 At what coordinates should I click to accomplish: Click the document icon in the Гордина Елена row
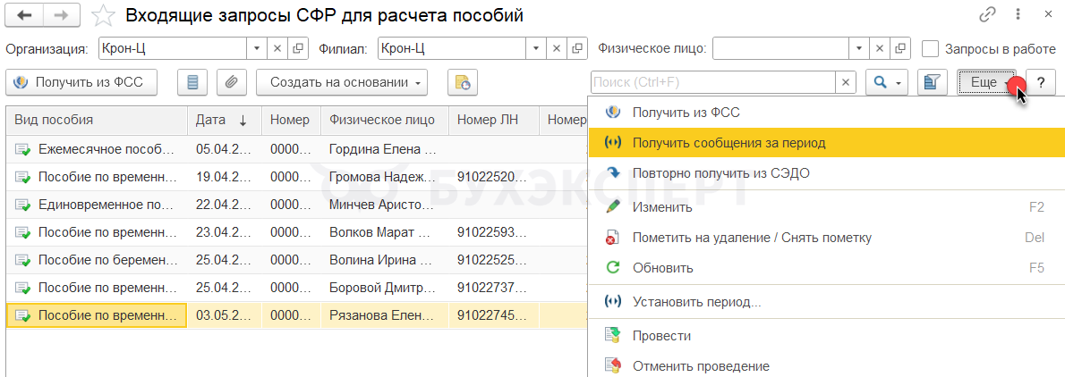click(x=23, y=148)
